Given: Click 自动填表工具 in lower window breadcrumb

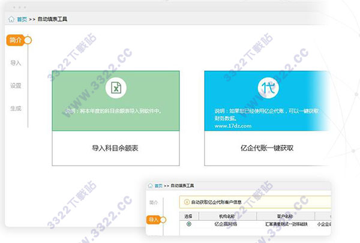Looking at the screenshot, I should click(182, 185).
